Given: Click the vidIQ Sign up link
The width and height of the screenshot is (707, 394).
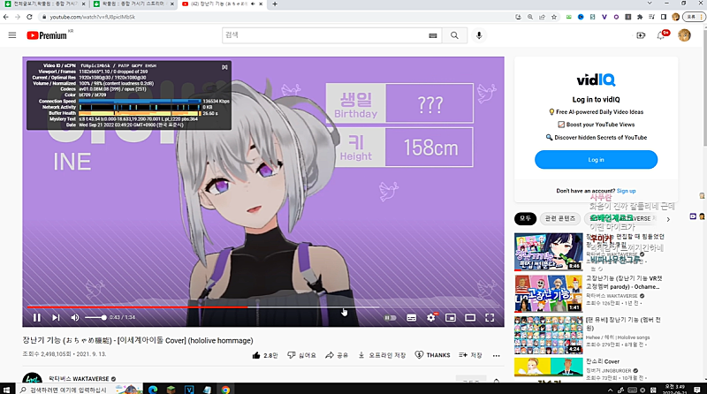Looking at the screenshot, I should click(x=627, y=191).
